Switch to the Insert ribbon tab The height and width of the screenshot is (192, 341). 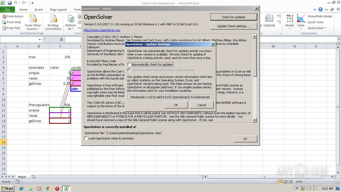[x=39, y=10]
